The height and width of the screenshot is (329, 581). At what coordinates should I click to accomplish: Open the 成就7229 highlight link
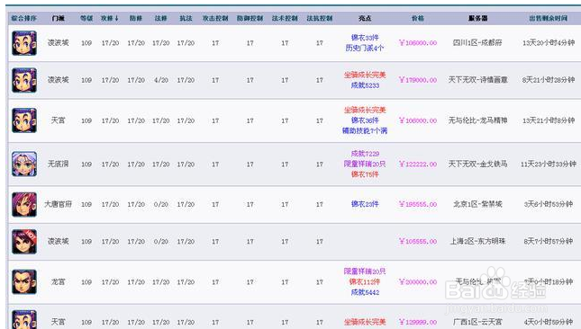click(x=365, y=154)
